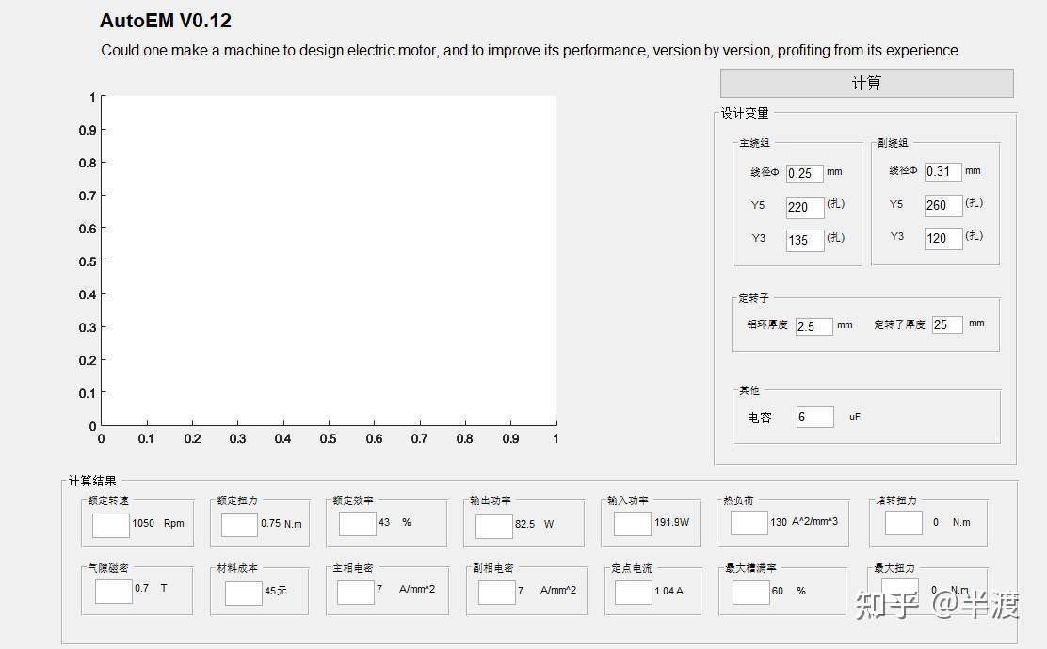Viewport: 1047px width, 649px height.
Task: Focus the 定点电流 result box
Action: [633, 593]
